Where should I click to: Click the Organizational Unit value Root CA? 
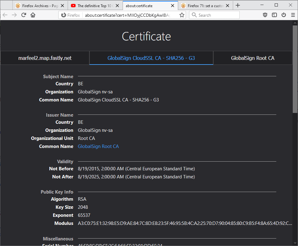tap(86, 138)
